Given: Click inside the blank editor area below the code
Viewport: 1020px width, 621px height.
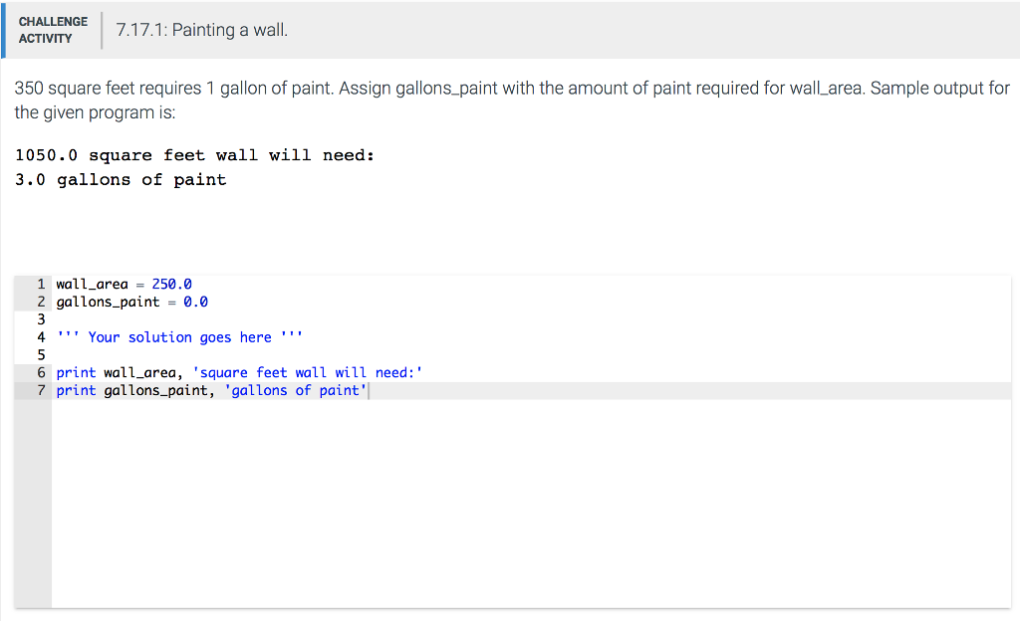Looking at the screenshot, I should [398, 498].
